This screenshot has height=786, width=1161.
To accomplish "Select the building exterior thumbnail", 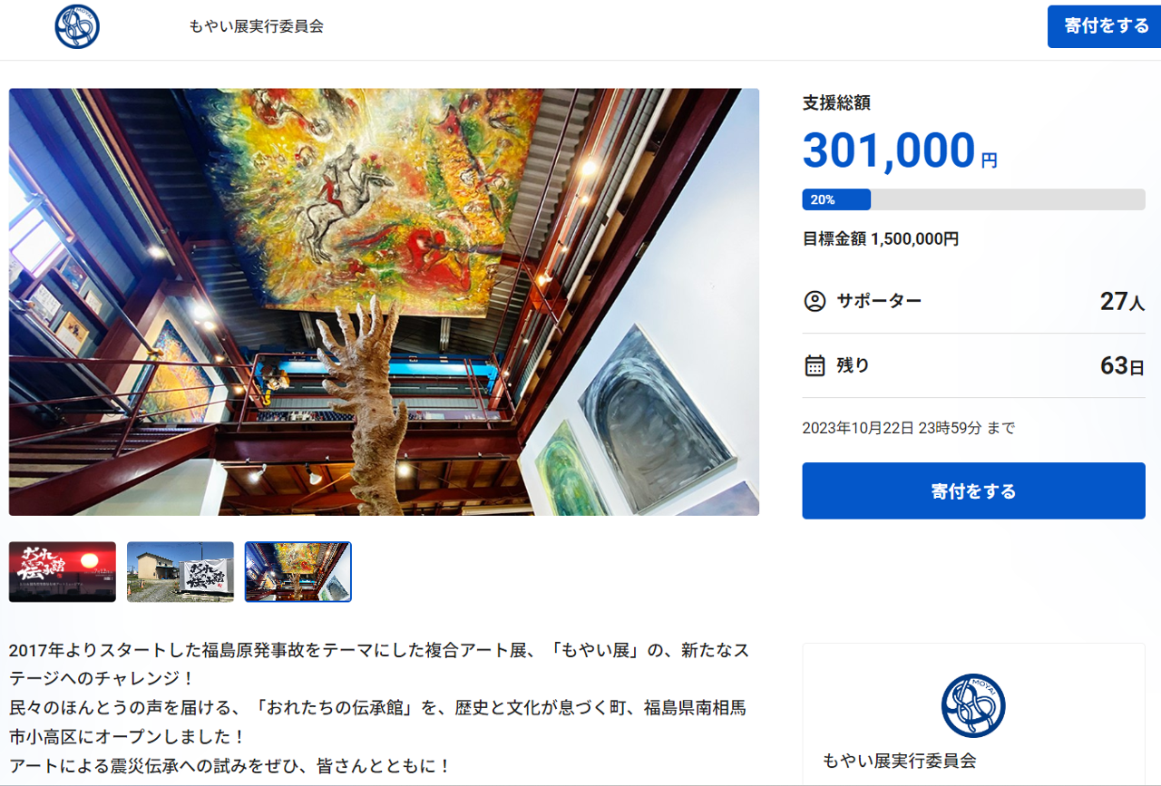I will click(180, 572).
